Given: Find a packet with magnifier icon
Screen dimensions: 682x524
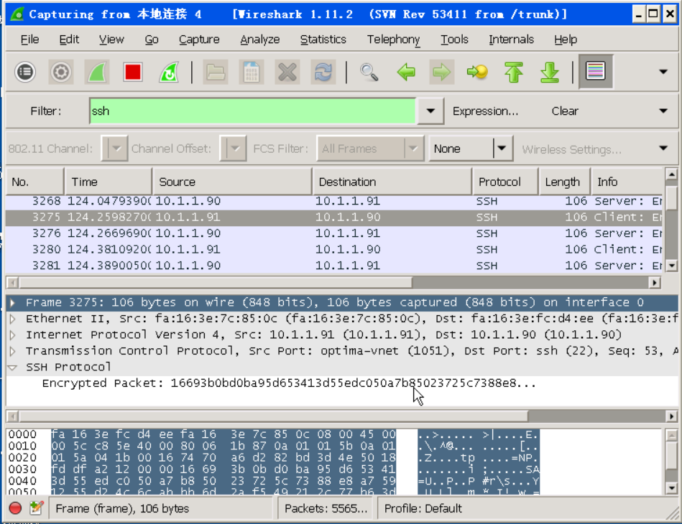Looking at the screenshot, I should point(369,72).
